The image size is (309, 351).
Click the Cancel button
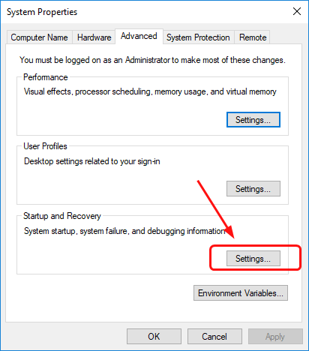(214, 337)
